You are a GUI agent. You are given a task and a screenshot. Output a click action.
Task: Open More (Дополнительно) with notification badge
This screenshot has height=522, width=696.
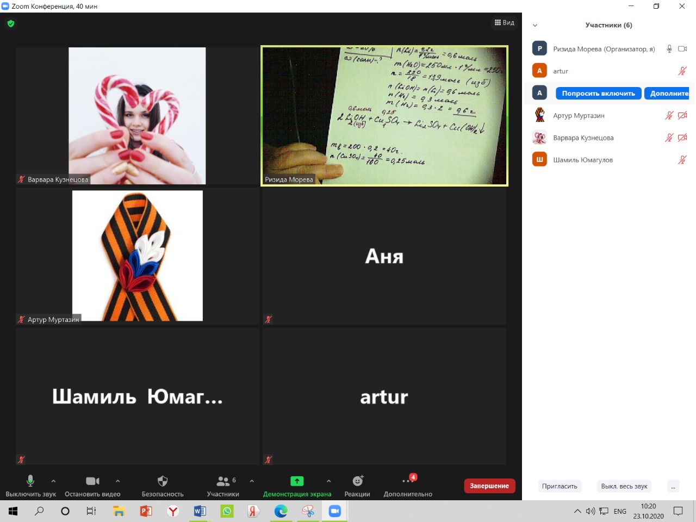(x=407, y=481)
